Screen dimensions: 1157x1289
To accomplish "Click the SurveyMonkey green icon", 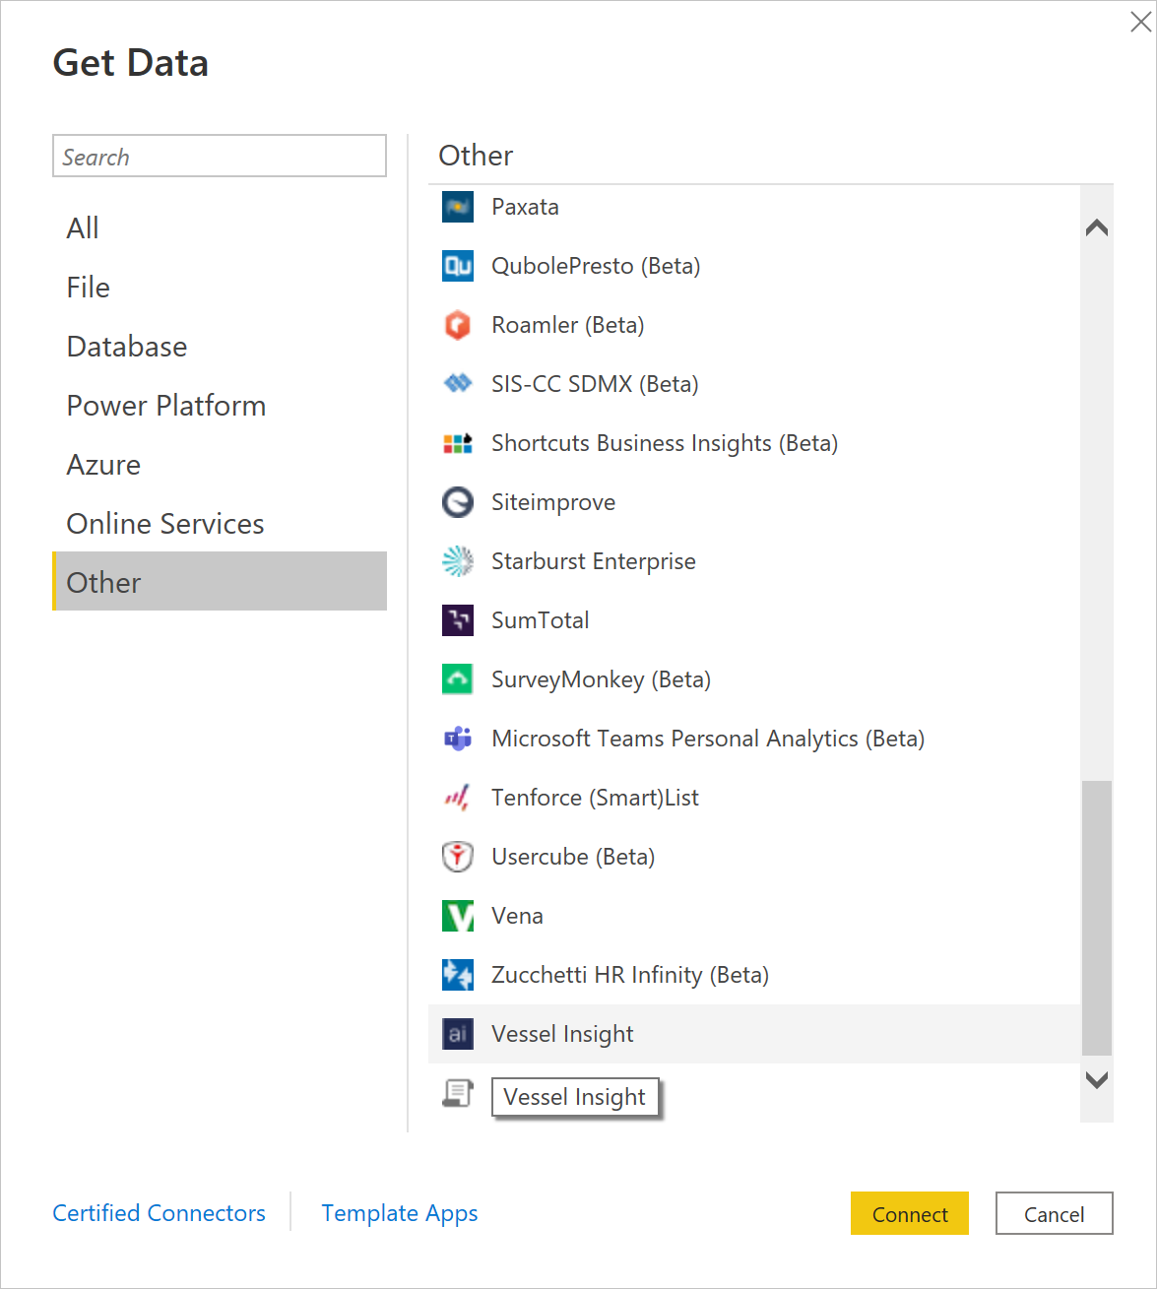I will 458,679.
